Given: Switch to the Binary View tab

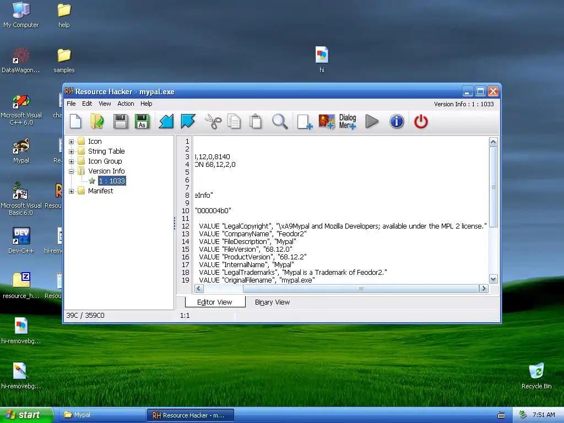Looking at the screenshot, I should (272, 302).
